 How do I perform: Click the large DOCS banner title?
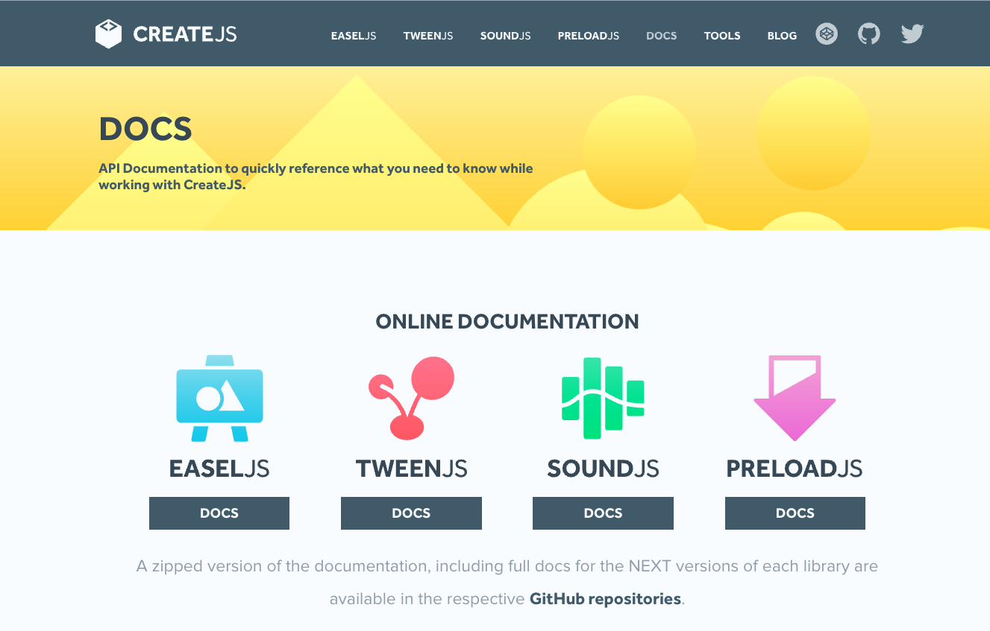point(145,129)
